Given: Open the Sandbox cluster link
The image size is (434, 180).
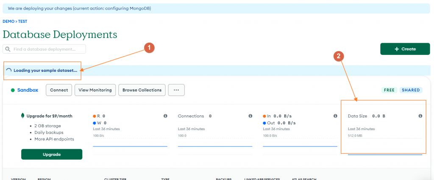Looking at the screenshot, I should (28, 90).
